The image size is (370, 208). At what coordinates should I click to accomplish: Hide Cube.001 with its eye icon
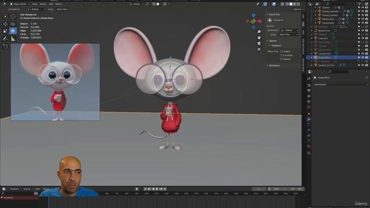(362, 38)
